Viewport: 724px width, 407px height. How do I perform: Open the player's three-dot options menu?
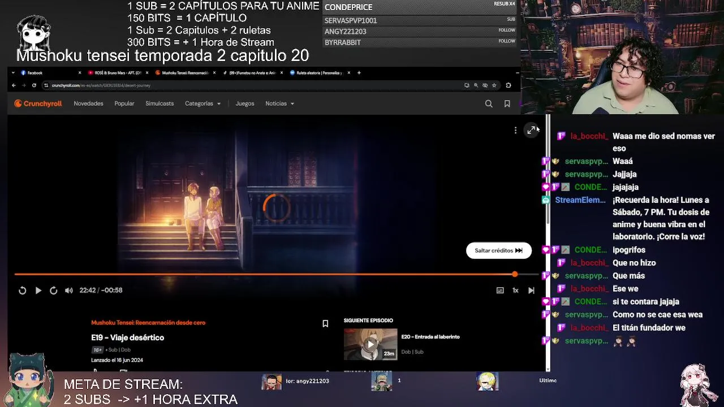[x=515, y=131]
